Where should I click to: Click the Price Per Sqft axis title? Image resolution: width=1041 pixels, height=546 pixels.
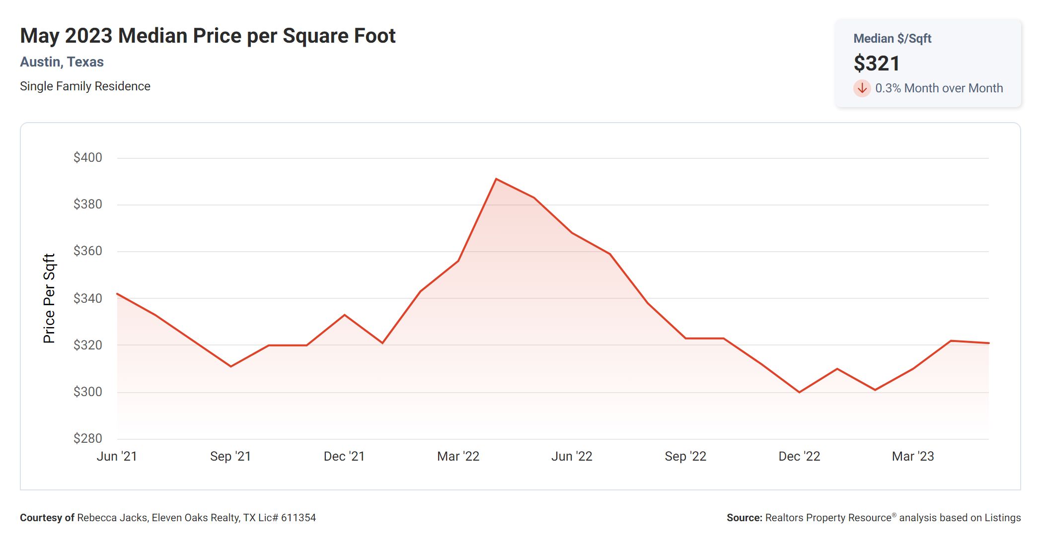click(49, 298)
